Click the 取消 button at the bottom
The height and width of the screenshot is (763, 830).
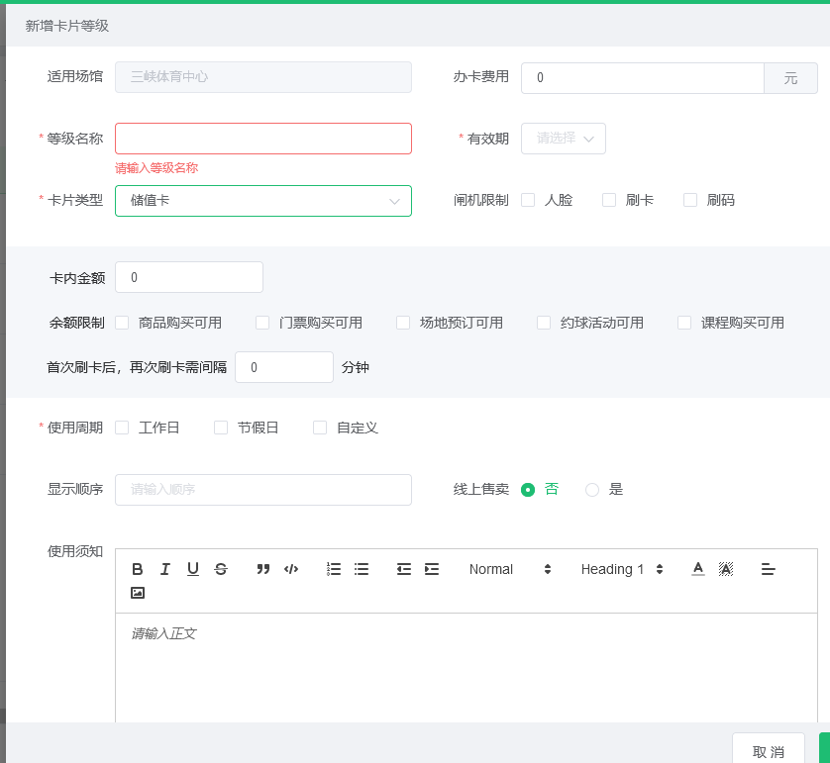click(769, 751)
